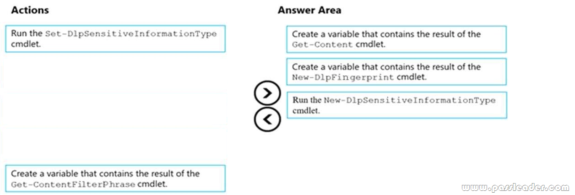Click the monospace Set-DlpSensitiveInformationType cmdlet name
The image size is (575, 195).
[x=131, y=34]
